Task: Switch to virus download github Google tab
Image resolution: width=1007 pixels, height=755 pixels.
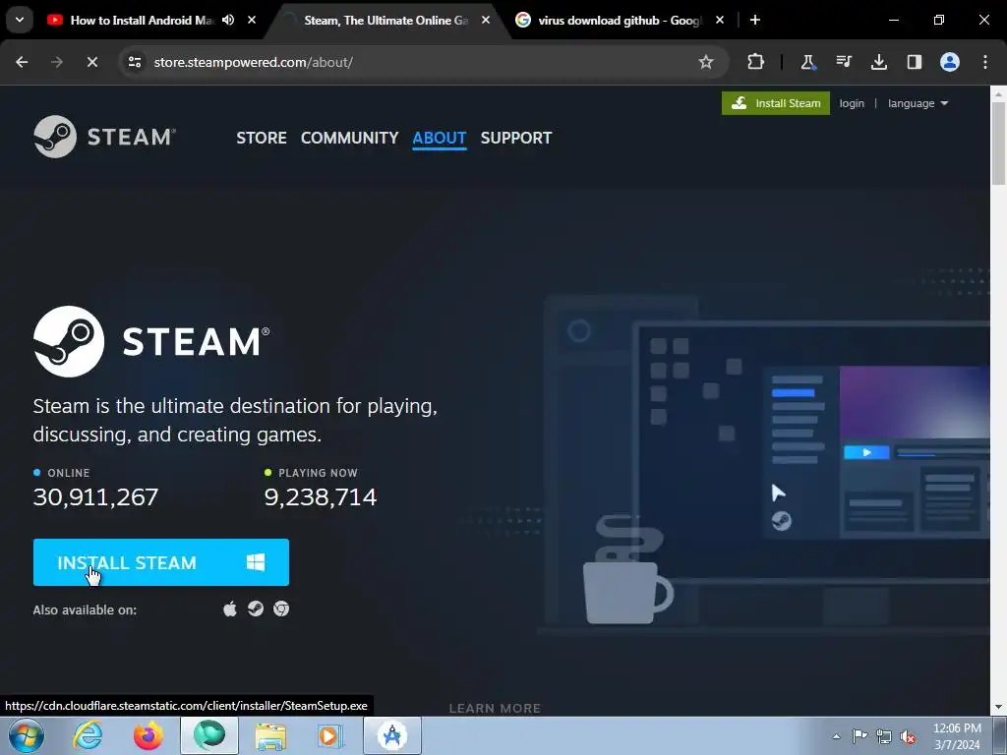Action: (620, 20)
